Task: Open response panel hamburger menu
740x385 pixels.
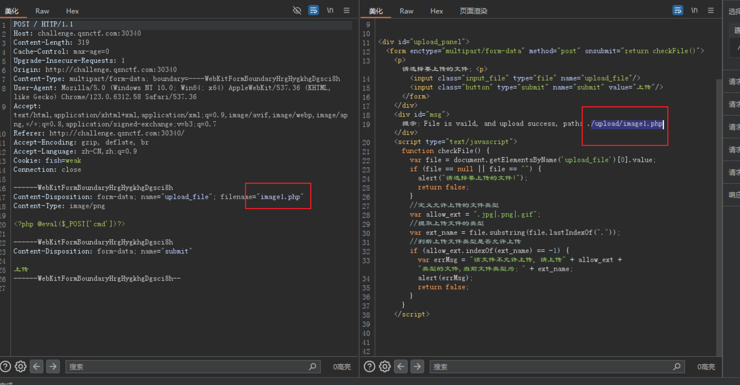Action: [x=711, y=10]
